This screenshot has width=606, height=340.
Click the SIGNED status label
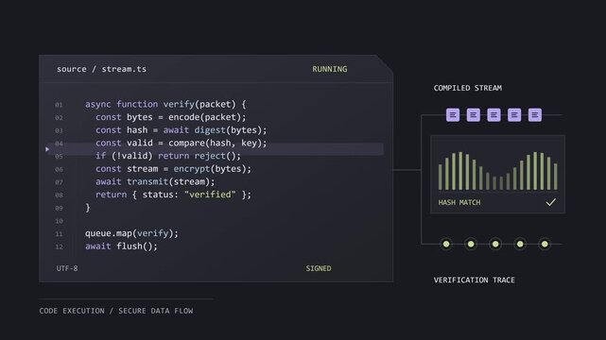point(319,268)
